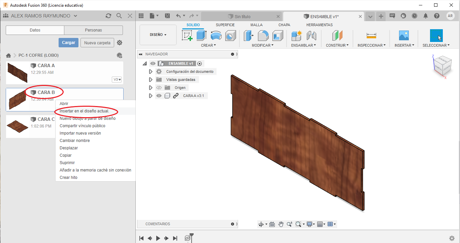Expand the Vistas guardadas tree node
This screenshot has width=460, height=243.
[151, 80]
